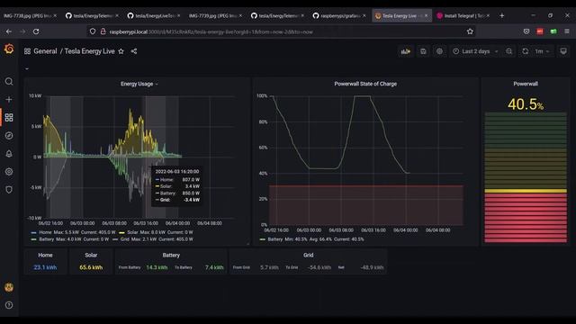Save the dashboard with the disk icon
576x324 pixels.
(x=423, y=51)
